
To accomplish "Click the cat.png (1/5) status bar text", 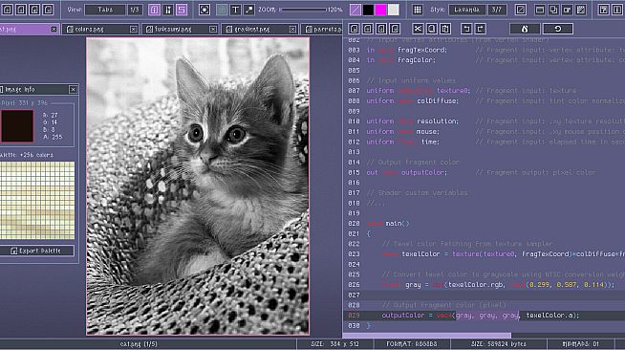I will (139, 344).
